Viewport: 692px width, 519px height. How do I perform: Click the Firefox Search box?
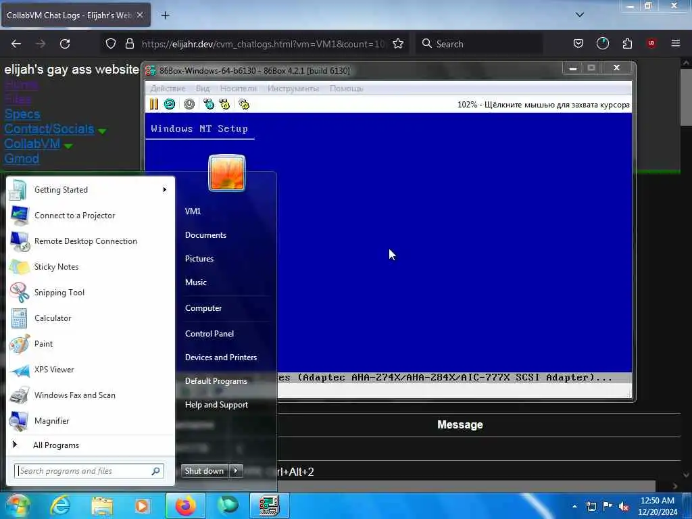[479, 44]
